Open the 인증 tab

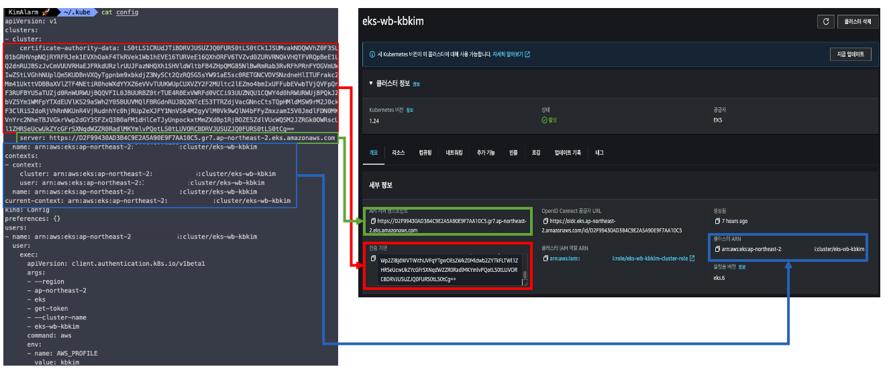(x=513, y=153)
